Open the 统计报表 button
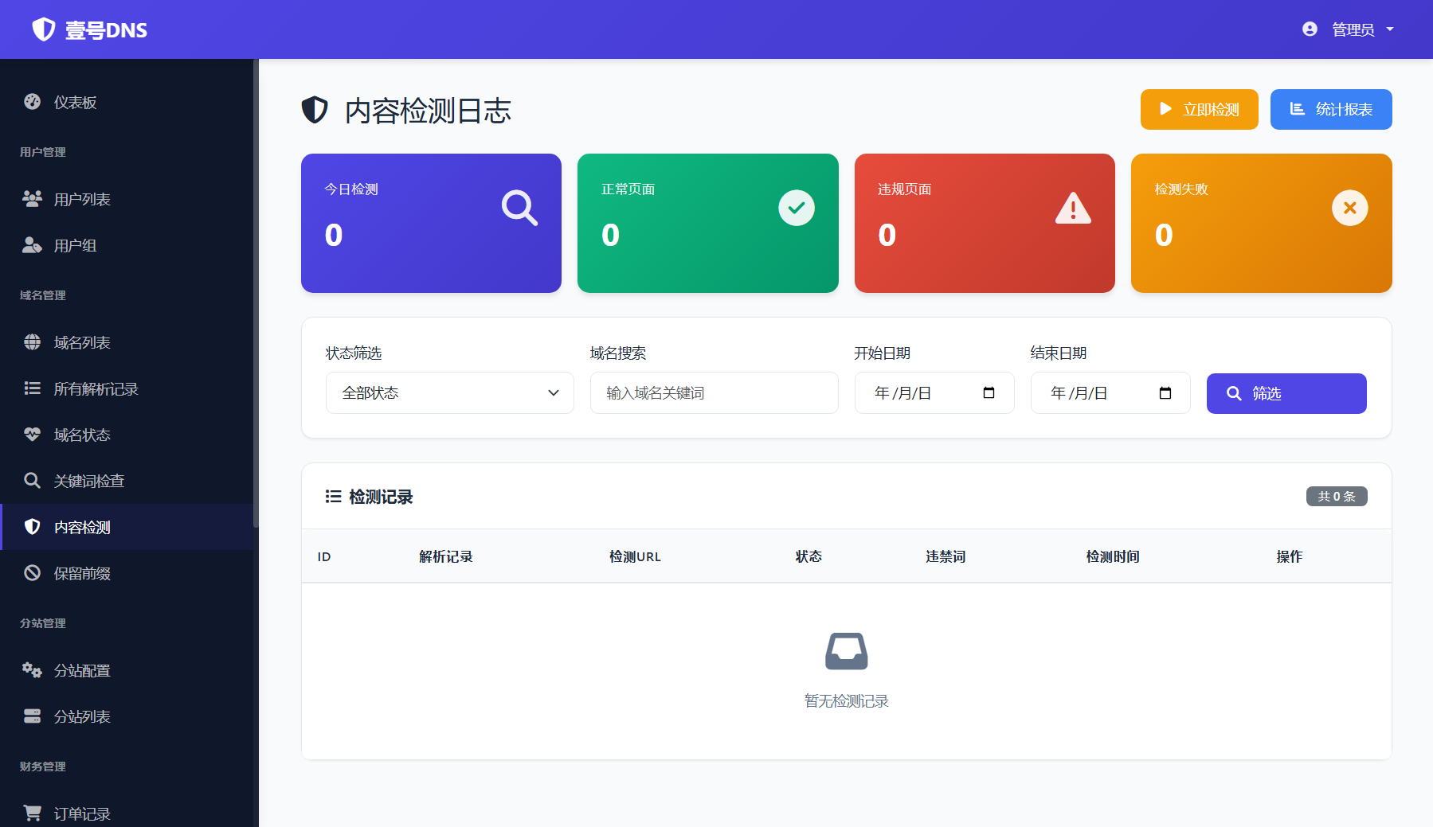Screen dimensions: 1433x827 click(1330, 109)
